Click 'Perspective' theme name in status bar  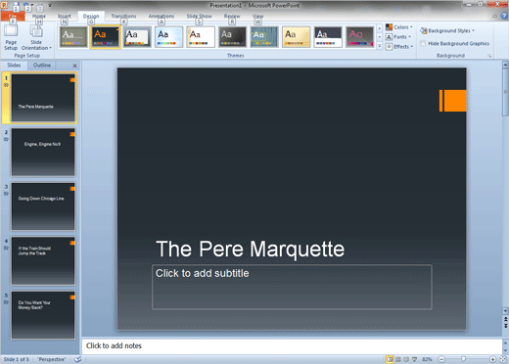52,359
